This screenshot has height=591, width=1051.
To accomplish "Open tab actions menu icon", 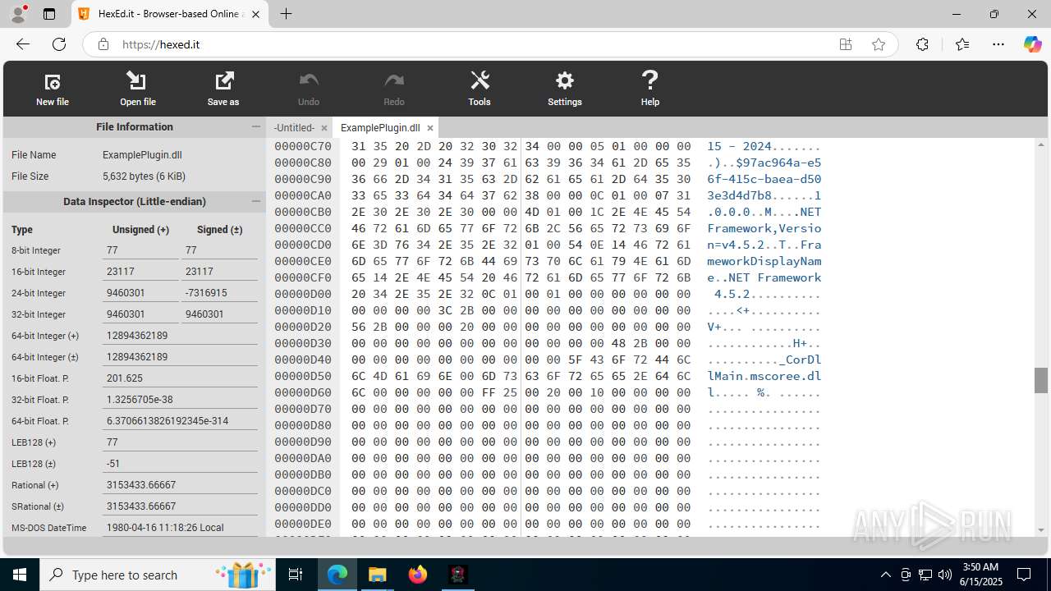I will (49, 14).
